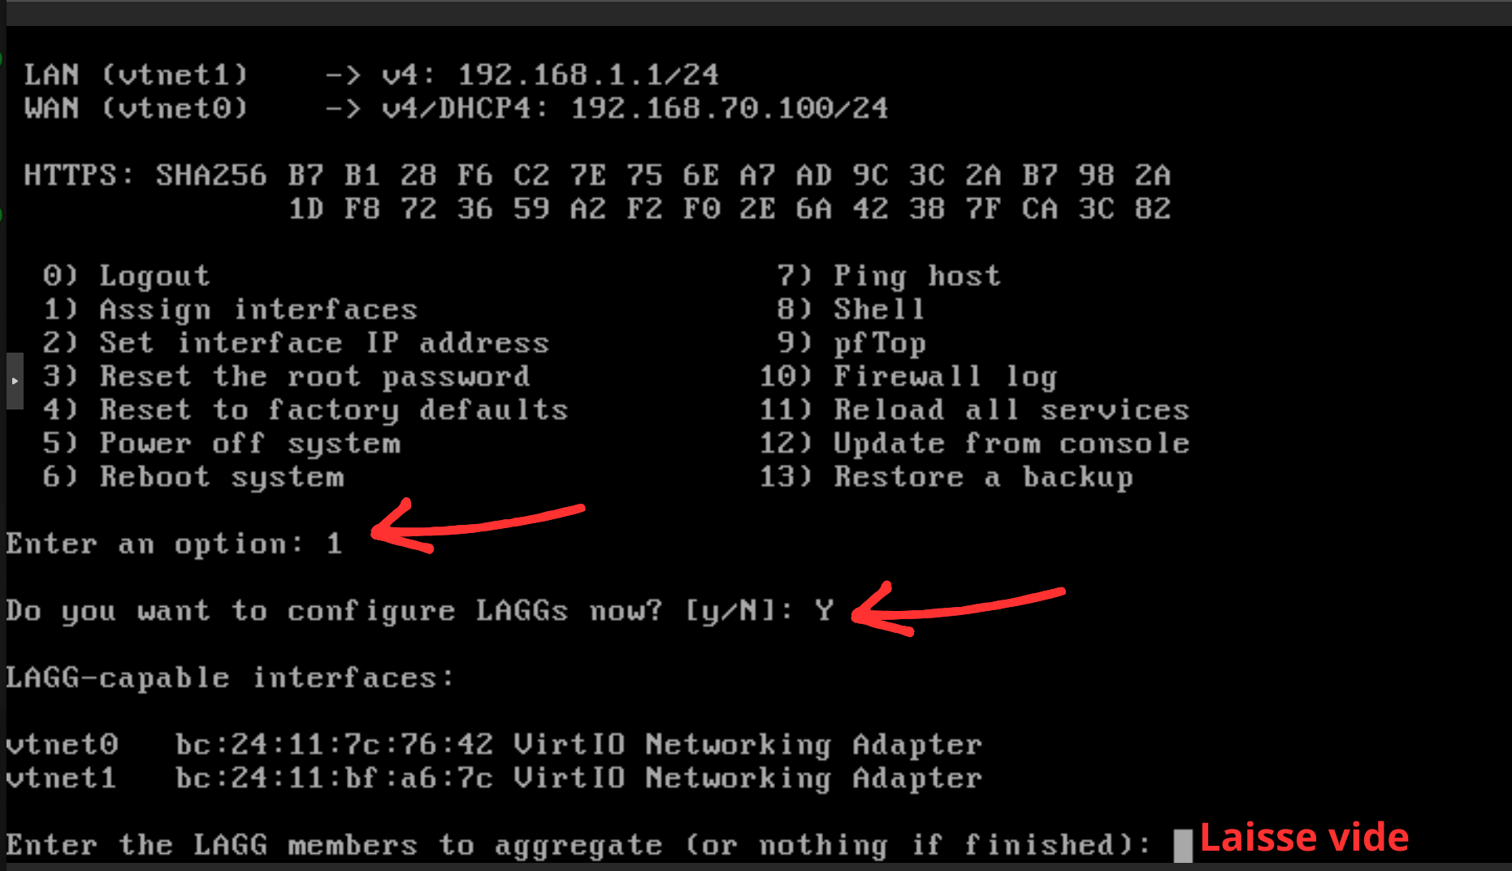Click the LAGG members input cursor
This screenshot has height=871, width=1512.
(x=1183, y=846)
